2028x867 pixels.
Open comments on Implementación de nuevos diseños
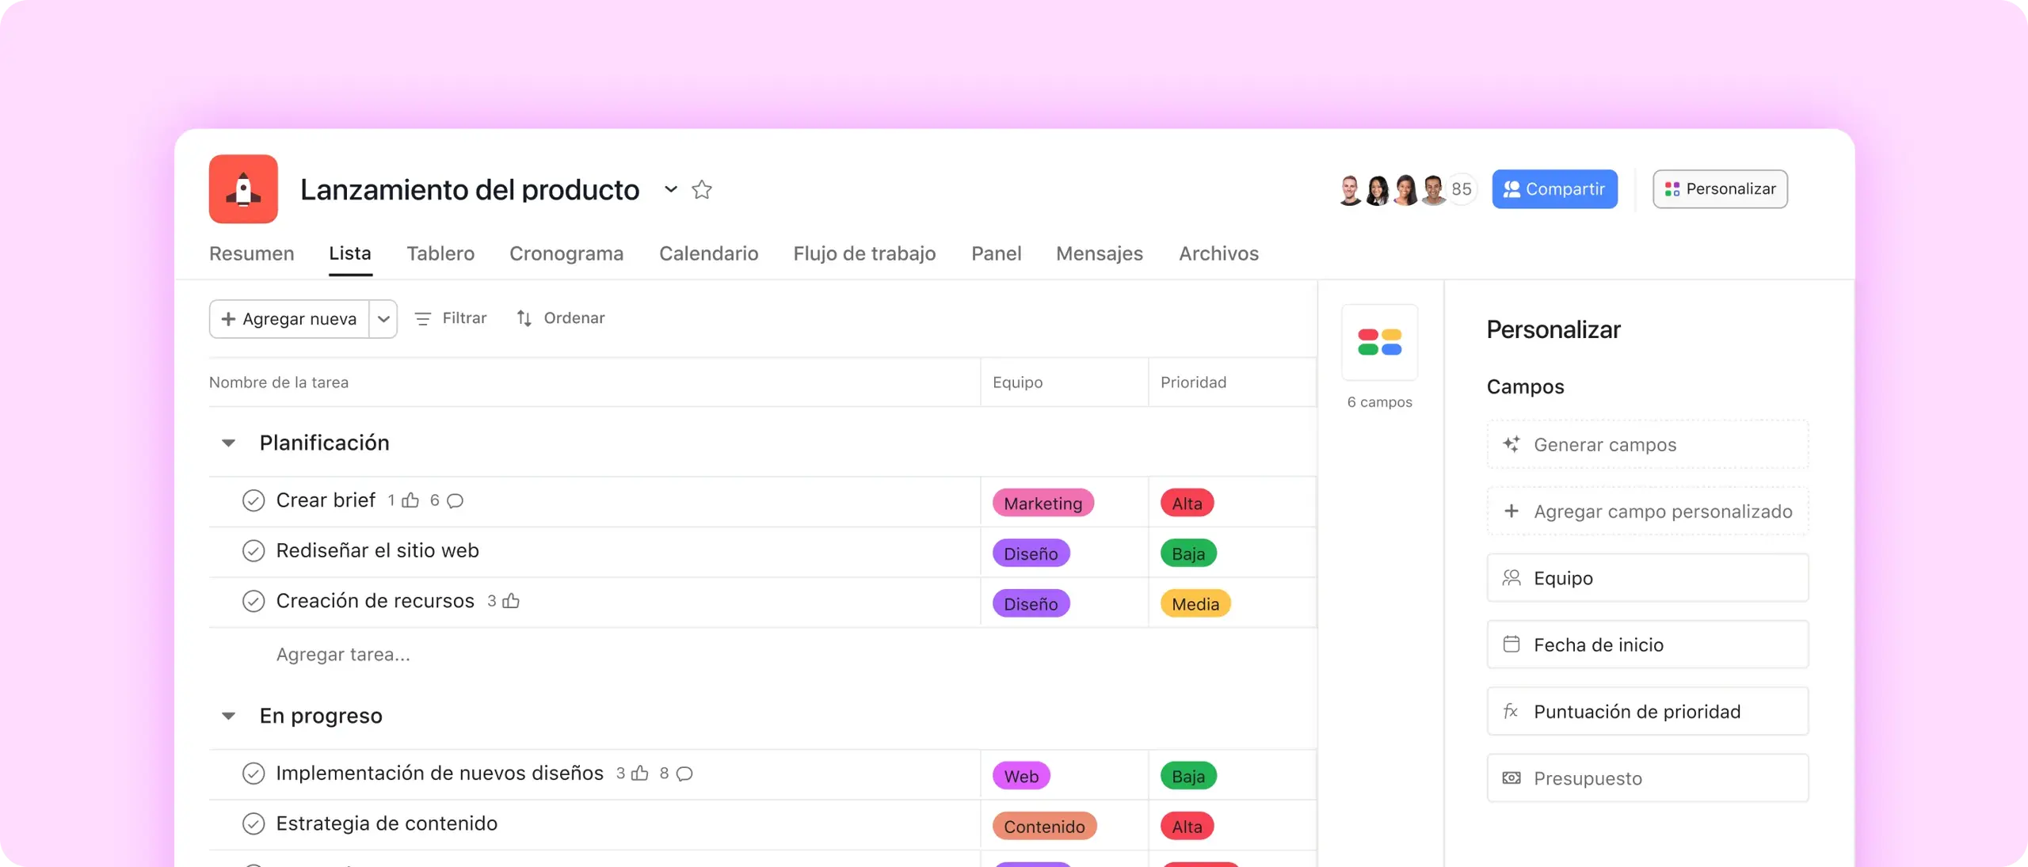click(x=684, y=774)
